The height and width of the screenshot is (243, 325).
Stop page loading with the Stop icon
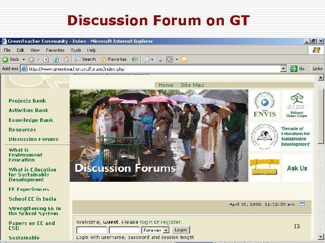click(x=46, y=59)
